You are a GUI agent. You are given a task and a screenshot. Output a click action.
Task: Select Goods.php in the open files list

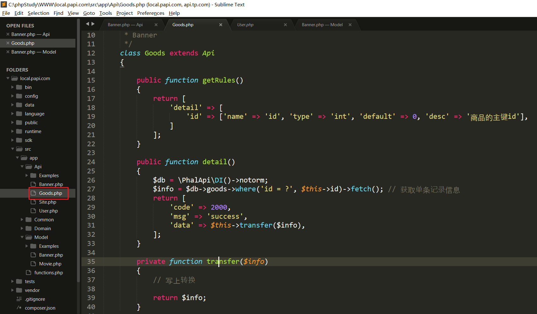point(38,43)
